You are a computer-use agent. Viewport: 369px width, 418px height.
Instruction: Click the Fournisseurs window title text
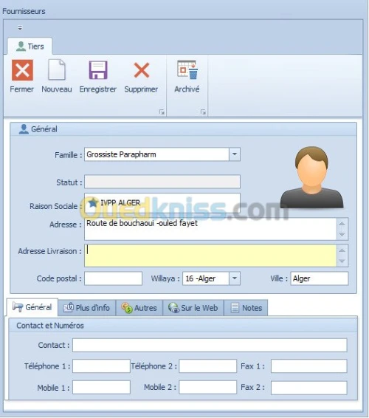click(24, 11)
